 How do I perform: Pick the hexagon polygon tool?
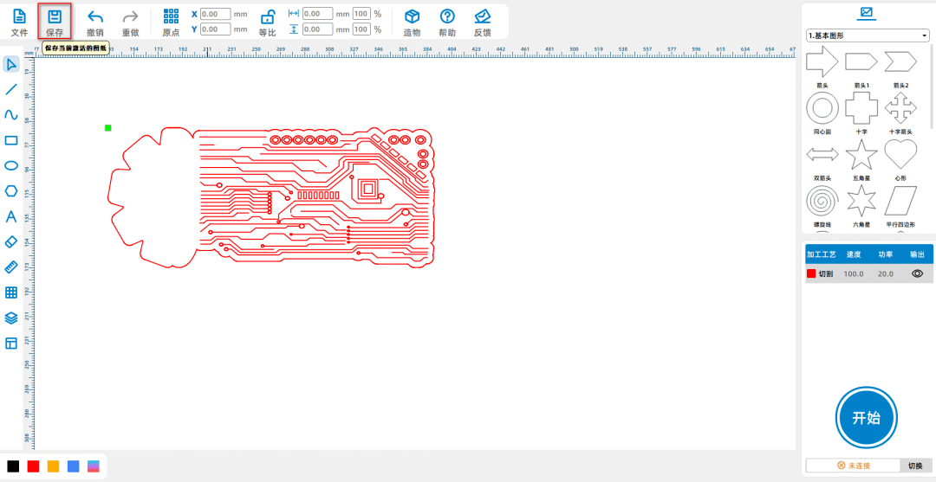coord(11,190)
